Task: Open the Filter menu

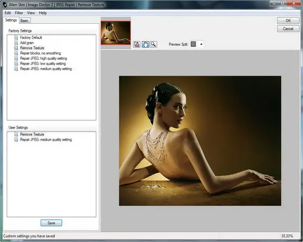Action: click(19, 13)
